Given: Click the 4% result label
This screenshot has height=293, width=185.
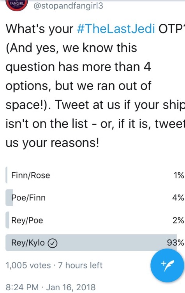Looking at the screenshot, I should (178, 198).
